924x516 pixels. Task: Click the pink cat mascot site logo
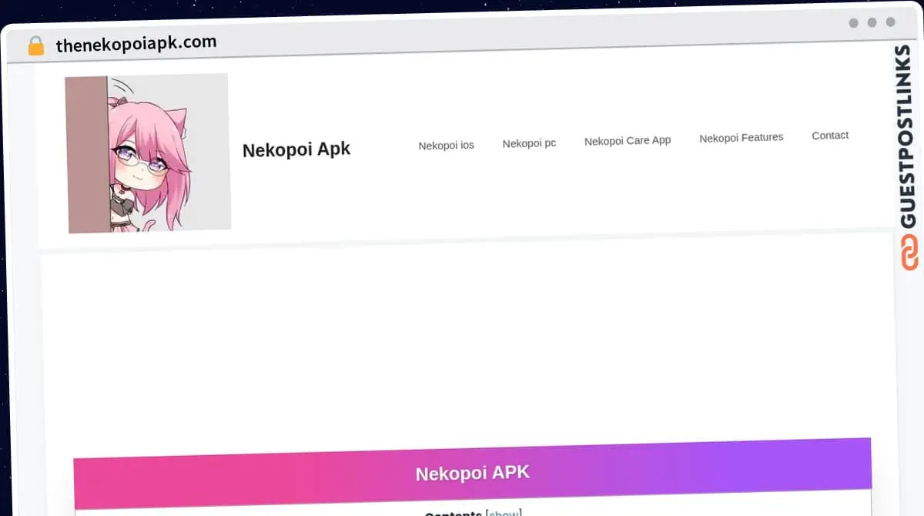[x=149, y=151]
